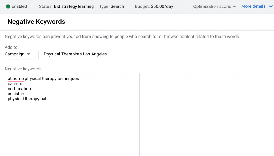The height and width of the screenshot is (156, 274).
Task: Click the Negative Keywords page heading
Action: coord(36,22)
